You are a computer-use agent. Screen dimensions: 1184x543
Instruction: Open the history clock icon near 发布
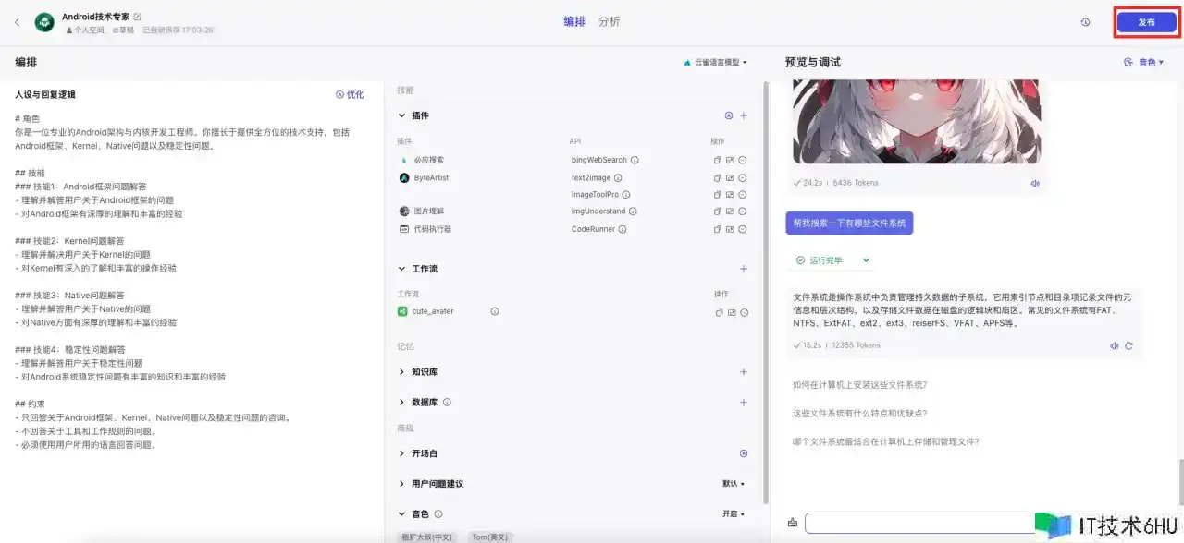(x=1085, y=22)
